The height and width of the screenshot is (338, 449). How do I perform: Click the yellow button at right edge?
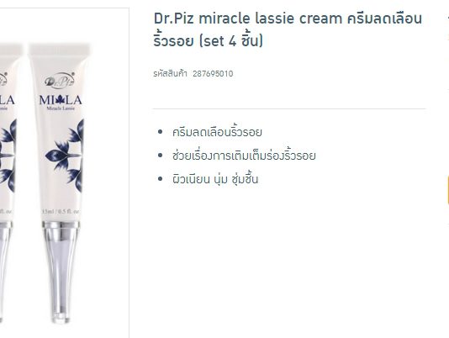click(447, 190)
